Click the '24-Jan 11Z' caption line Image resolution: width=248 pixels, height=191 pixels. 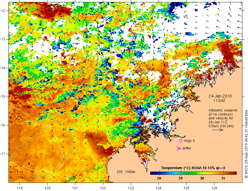(x=218, y=122)
